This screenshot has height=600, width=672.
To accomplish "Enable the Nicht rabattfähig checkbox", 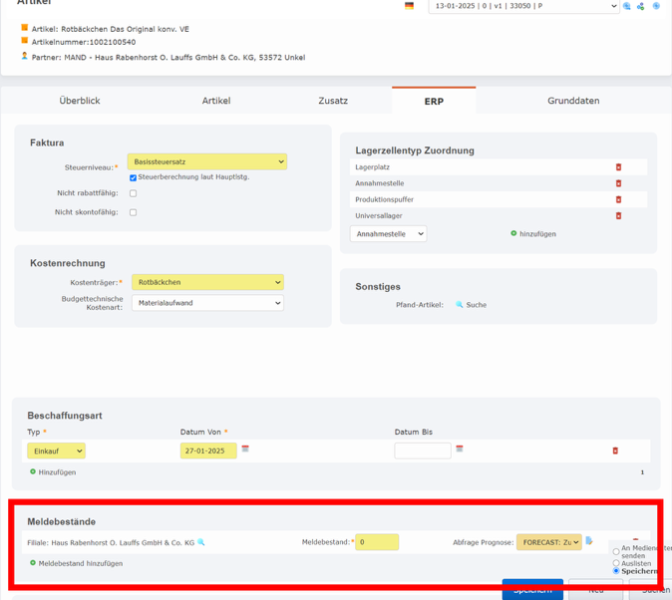I will tap(133, 193).
